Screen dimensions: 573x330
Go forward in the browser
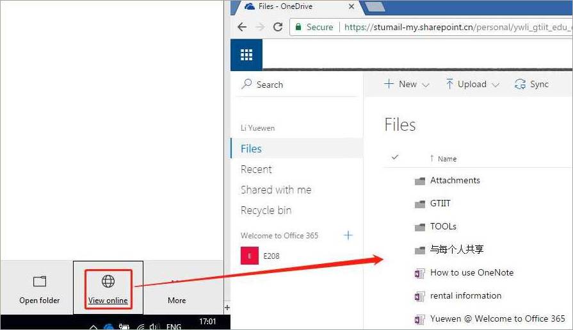click(x=260, y=27)
